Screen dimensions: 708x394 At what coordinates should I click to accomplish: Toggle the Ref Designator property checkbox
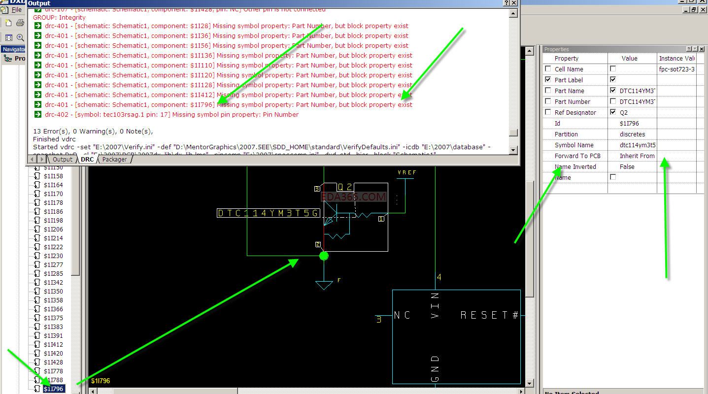click(x=548, y=112)
